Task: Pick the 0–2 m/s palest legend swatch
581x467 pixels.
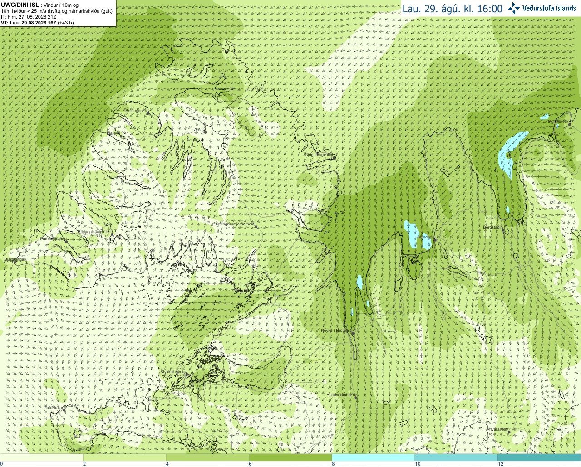Action: coord(41,457)
